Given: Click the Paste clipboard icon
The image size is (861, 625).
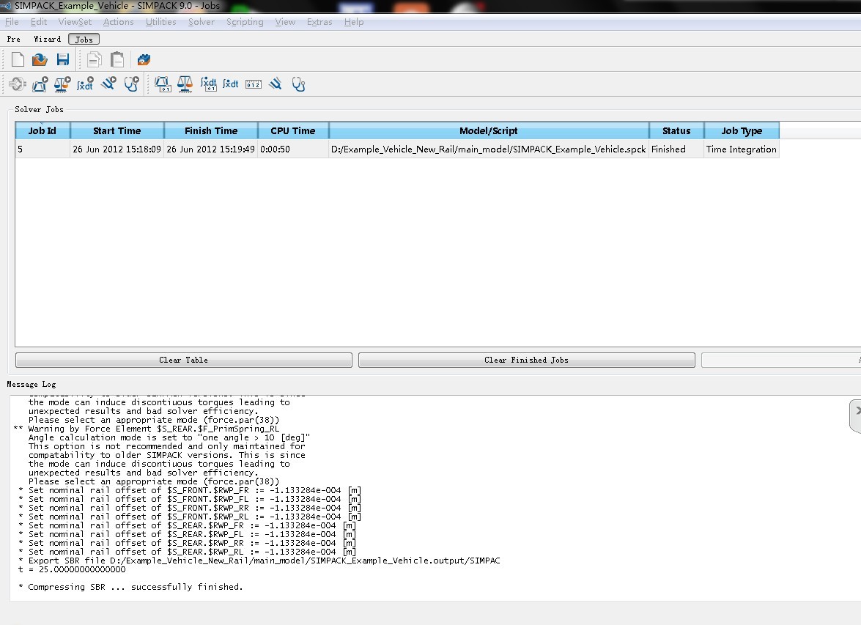Looking at the screenshot, I should coord(117,59).
